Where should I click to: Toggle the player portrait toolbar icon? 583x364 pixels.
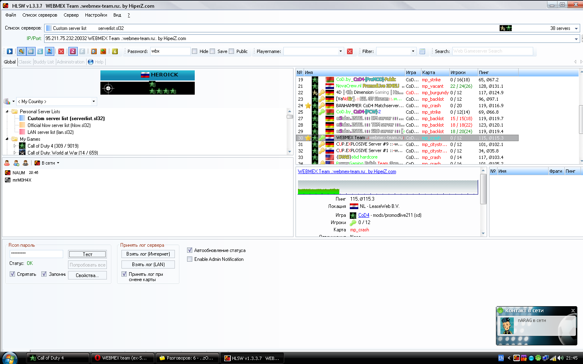point(49,51)
